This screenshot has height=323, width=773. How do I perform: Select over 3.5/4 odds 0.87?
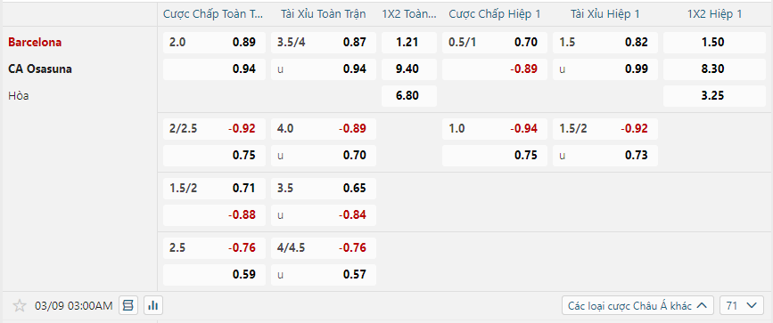[x=324, y=43]
